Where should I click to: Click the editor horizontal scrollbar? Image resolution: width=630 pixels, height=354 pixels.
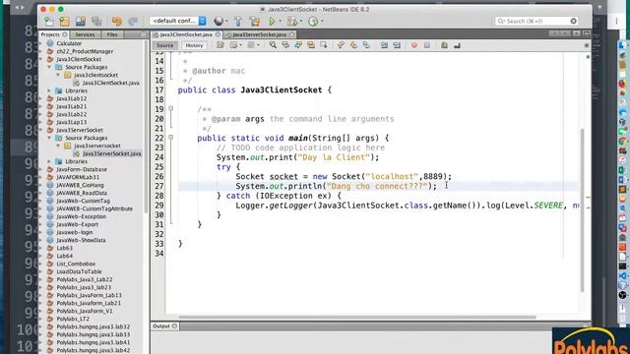click(x=356, y=317)
